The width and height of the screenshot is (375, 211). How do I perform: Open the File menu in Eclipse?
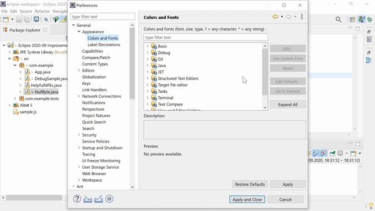click(x=4, y=11)
